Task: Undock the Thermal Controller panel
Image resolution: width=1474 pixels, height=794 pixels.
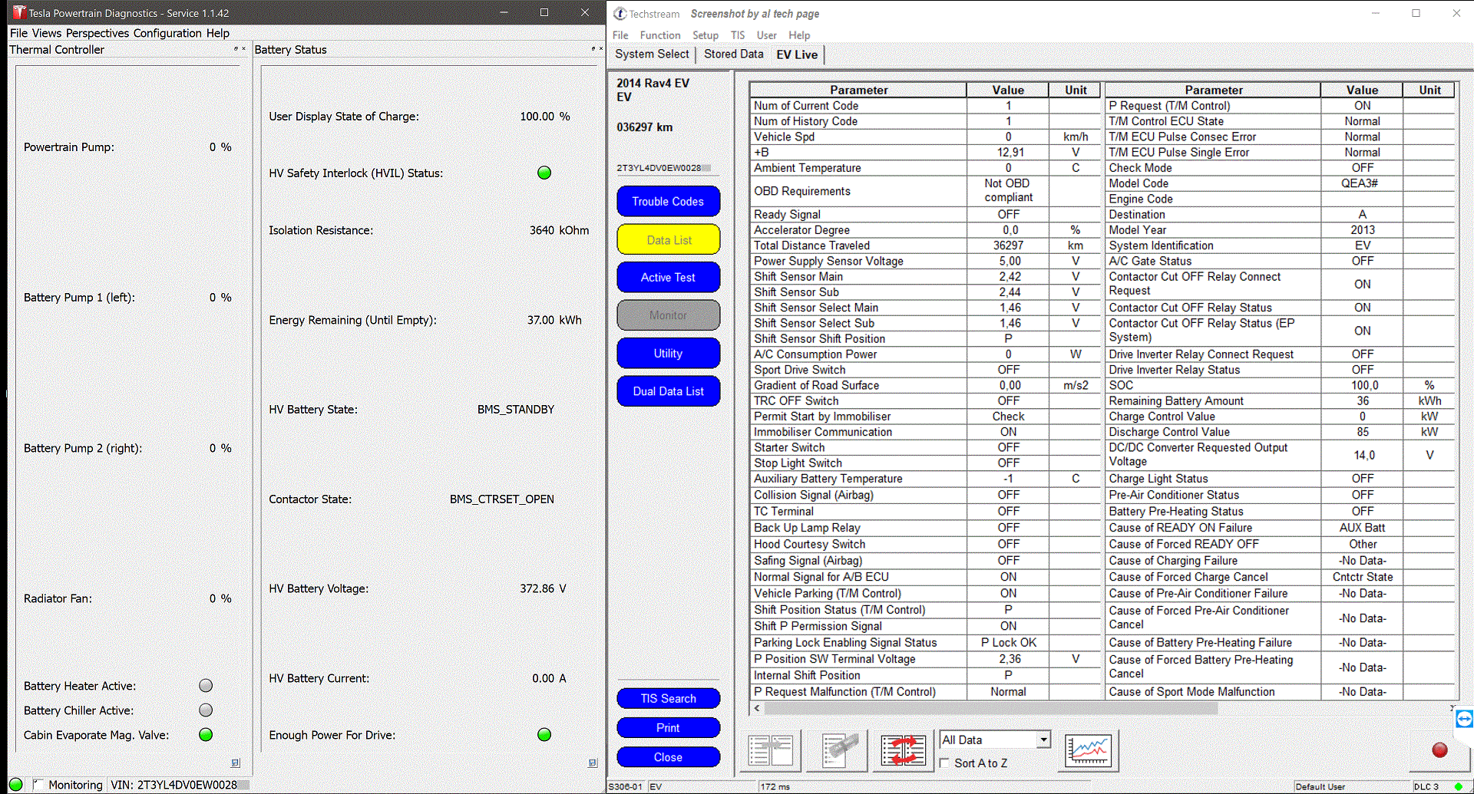Action: (x=236, y=49)
